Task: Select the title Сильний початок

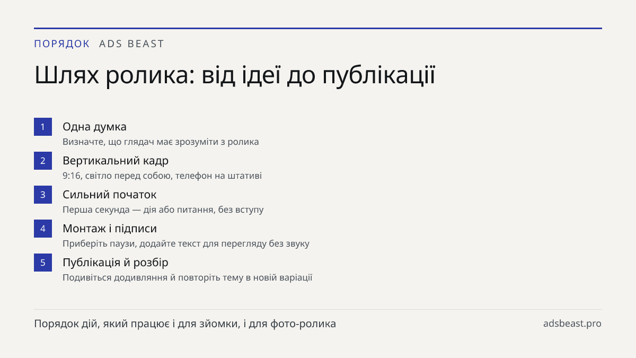Action: click(110, 195)
